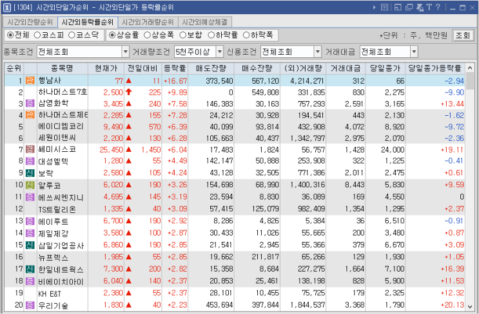This screenshot has height=314, width=479.
Task: Sort by the 현재가 column header
Action: (106, 68)
